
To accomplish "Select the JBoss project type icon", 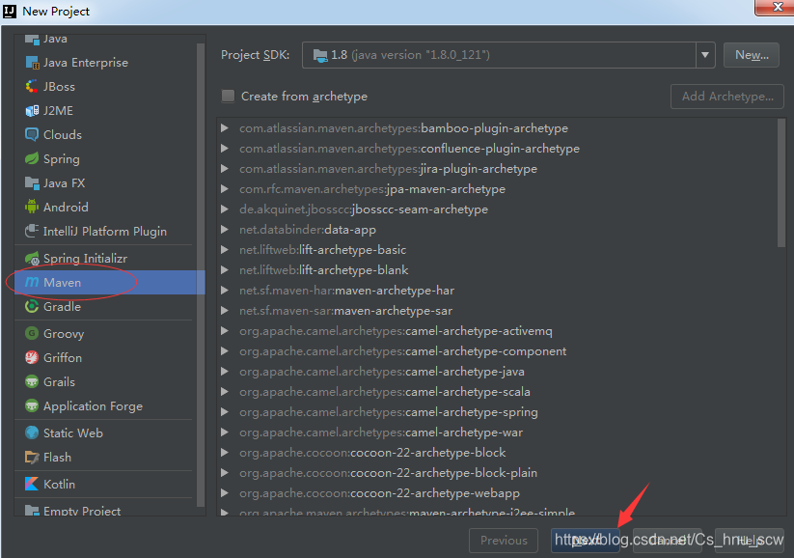I will click(32, 87).
